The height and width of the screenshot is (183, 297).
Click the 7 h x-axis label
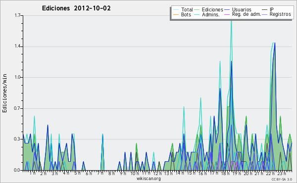click(x=100, y=173)
